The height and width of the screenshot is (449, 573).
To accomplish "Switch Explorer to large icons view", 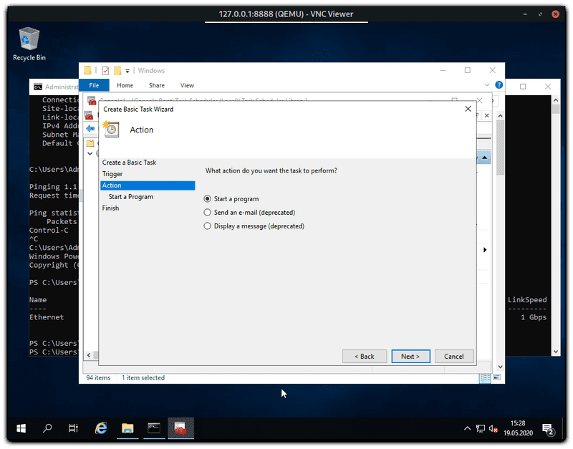I will [x=497, y=377].
